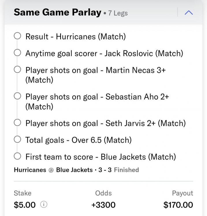Click the First team to score circle

[x=17, y=156]
